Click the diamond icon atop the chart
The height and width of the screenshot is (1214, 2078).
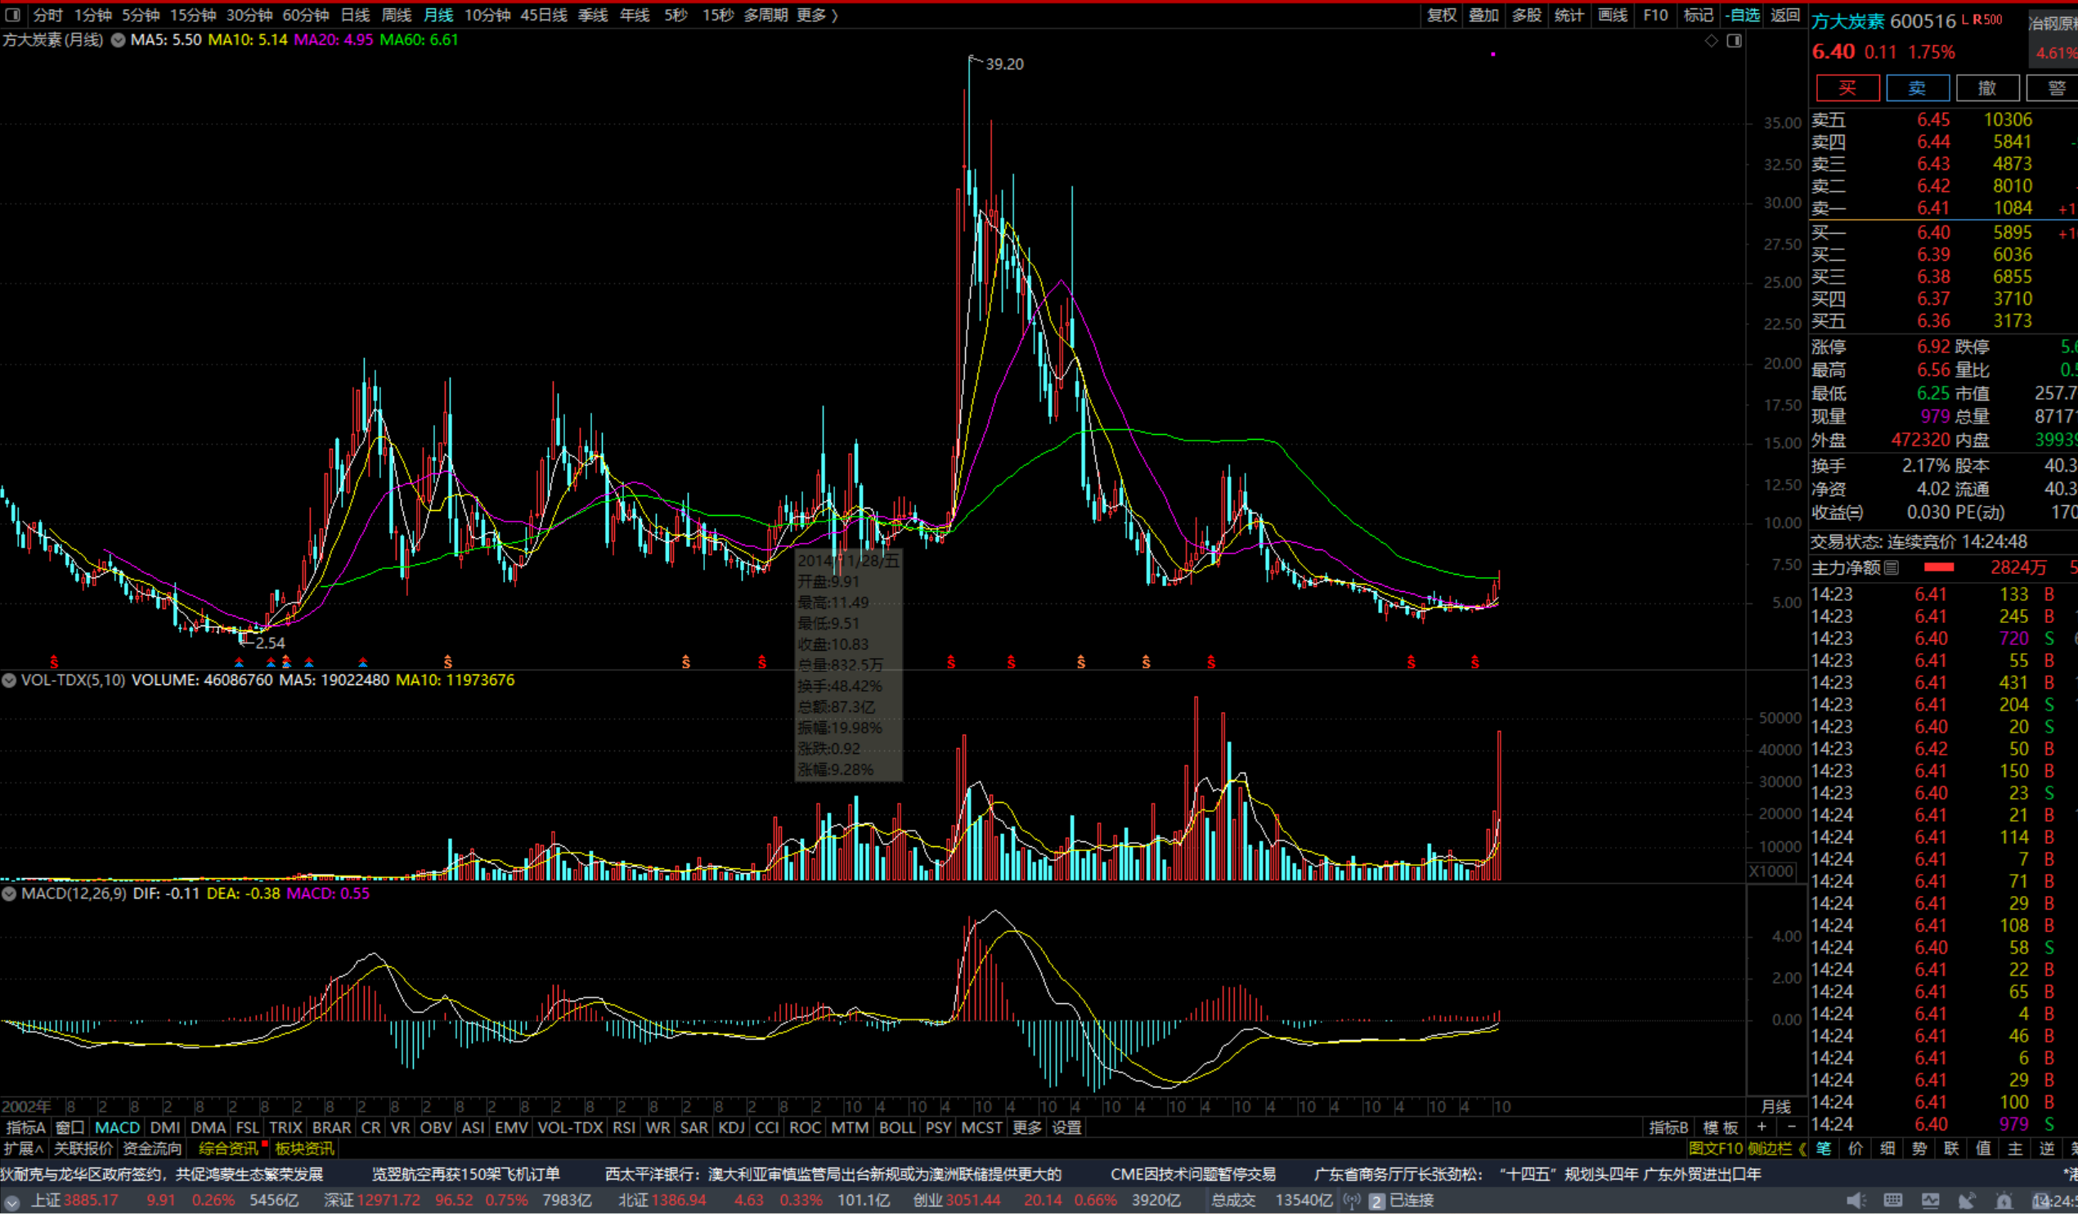tap(1711, 40)
